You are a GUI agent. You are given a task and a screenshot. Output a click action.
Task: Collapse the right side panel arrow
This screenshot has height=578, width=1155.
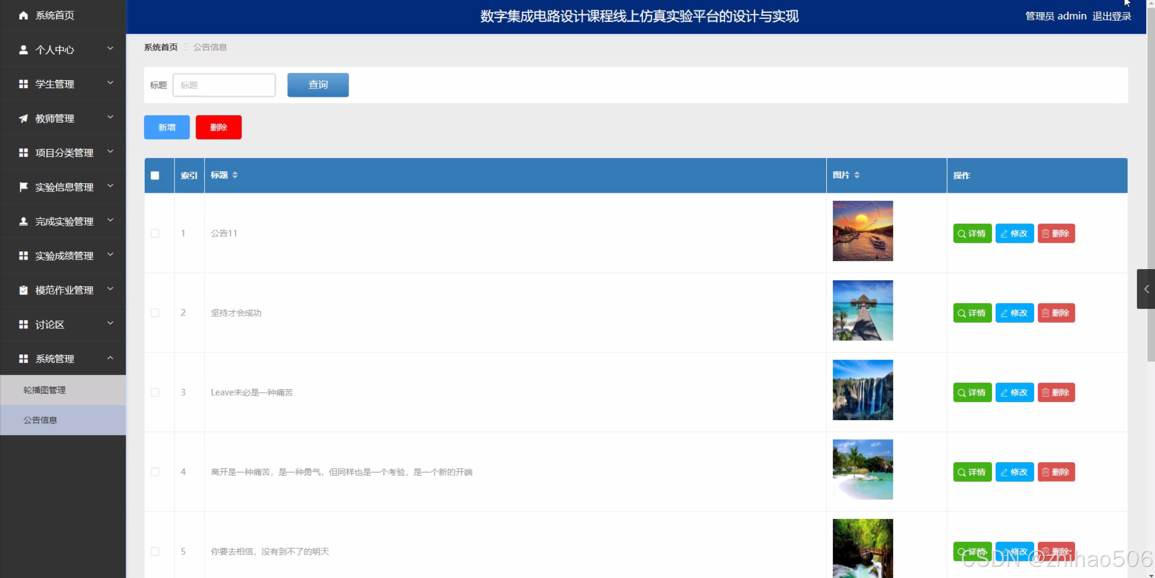click(1146, 289)
